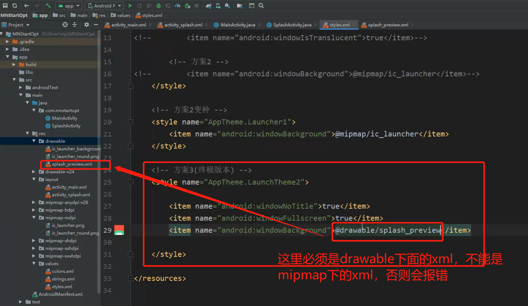
Task: Attach debugger to Android process icon
Action: [187, 6]
